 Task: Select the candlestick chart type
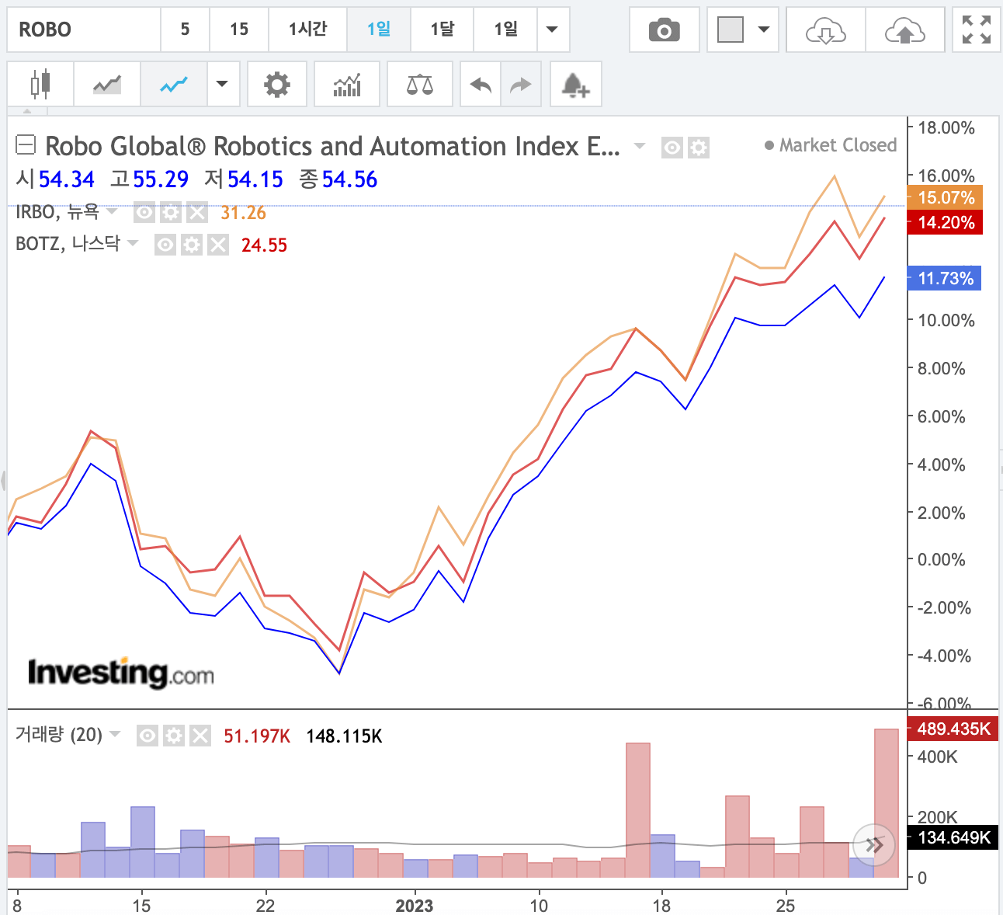click(40, 84)
